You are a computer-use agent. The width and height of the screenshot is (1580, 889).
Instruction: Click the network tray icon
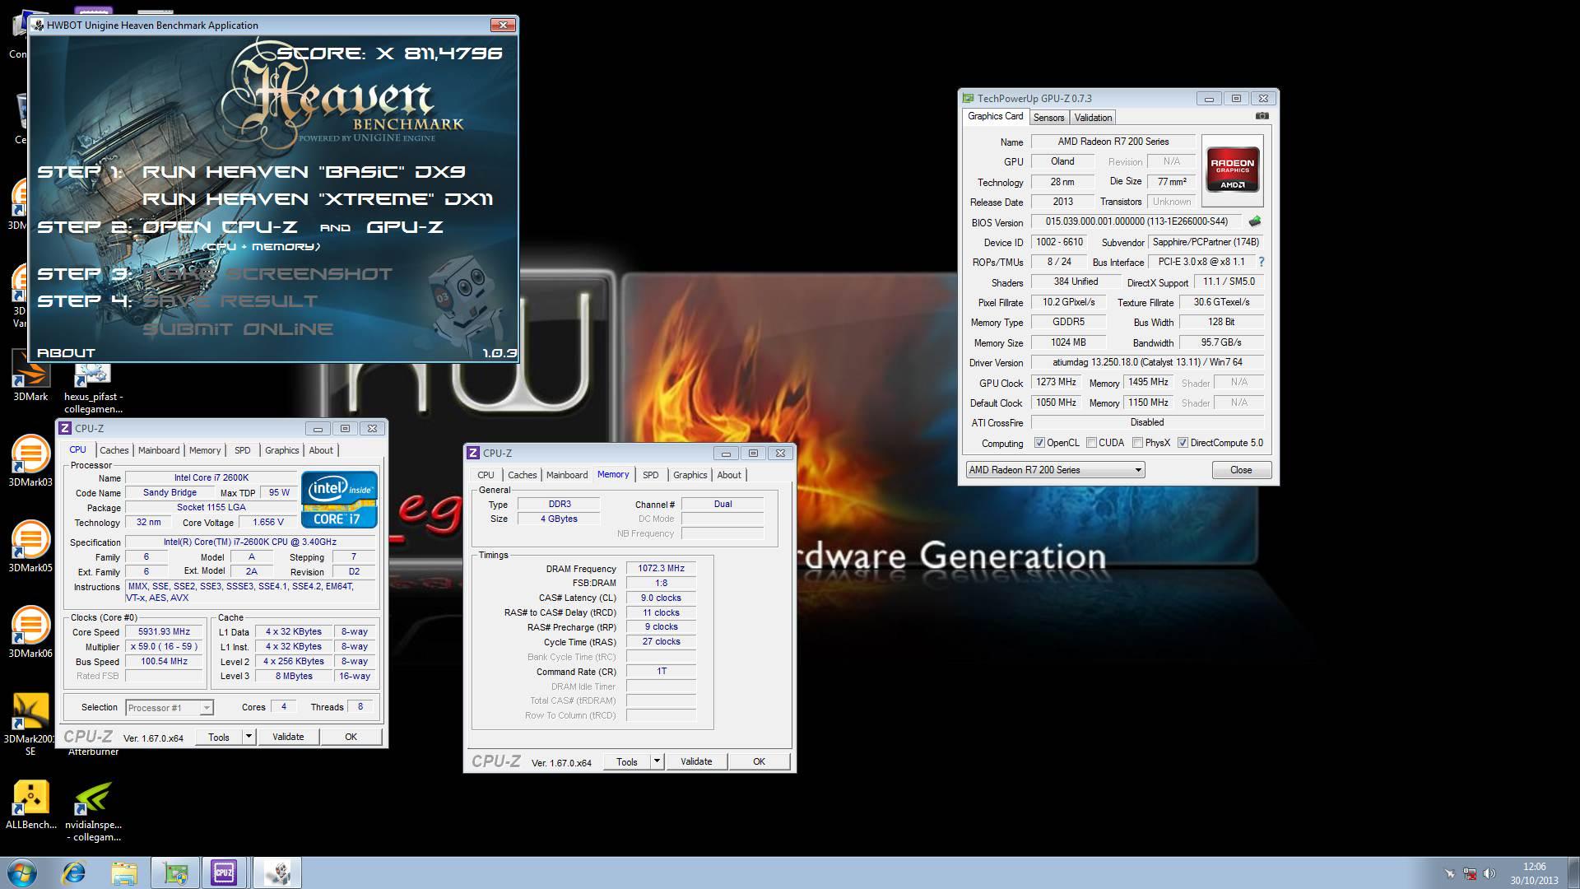point(1471,873)
